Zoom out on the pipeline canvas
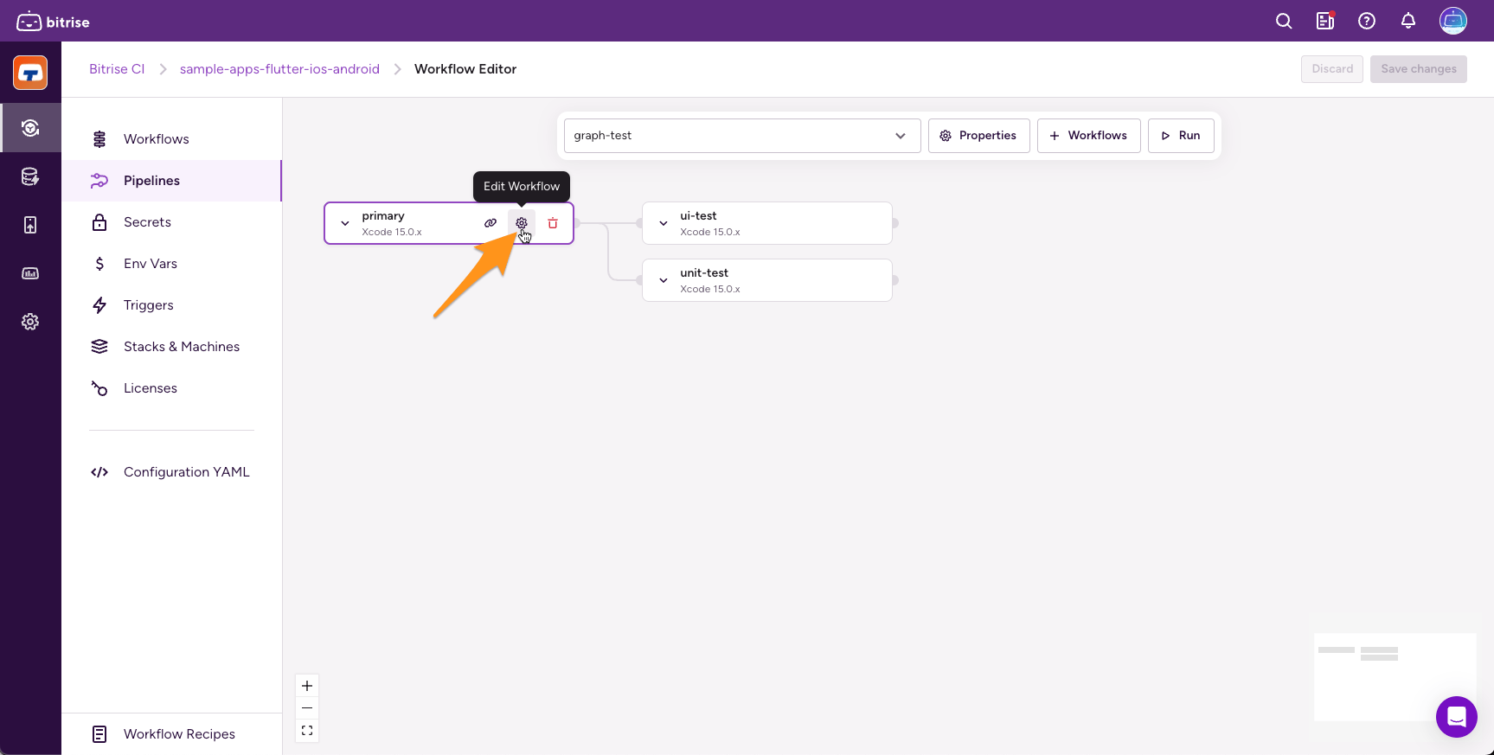Image resolution: width=1494 pixels, height=755 pixels. pyautogui.click(x=307, y=708)
